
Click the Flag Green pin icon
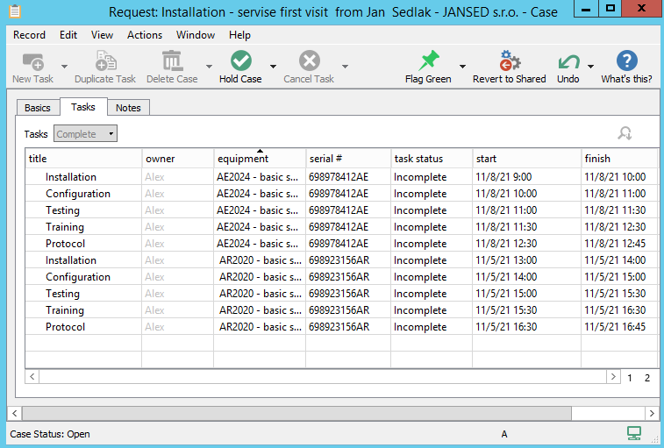[x=428, y=61]
